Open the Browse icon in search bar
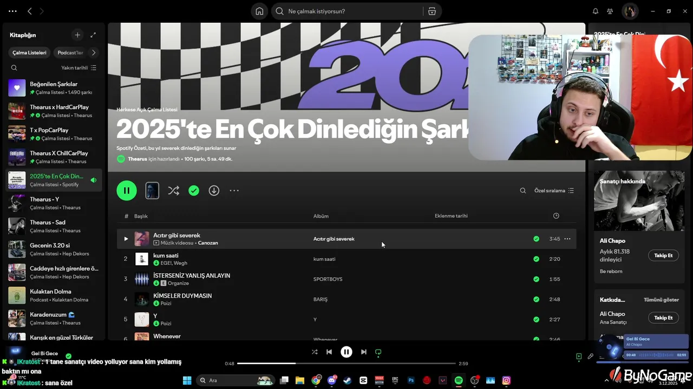693x389 pixels. [x=432, y=11]
